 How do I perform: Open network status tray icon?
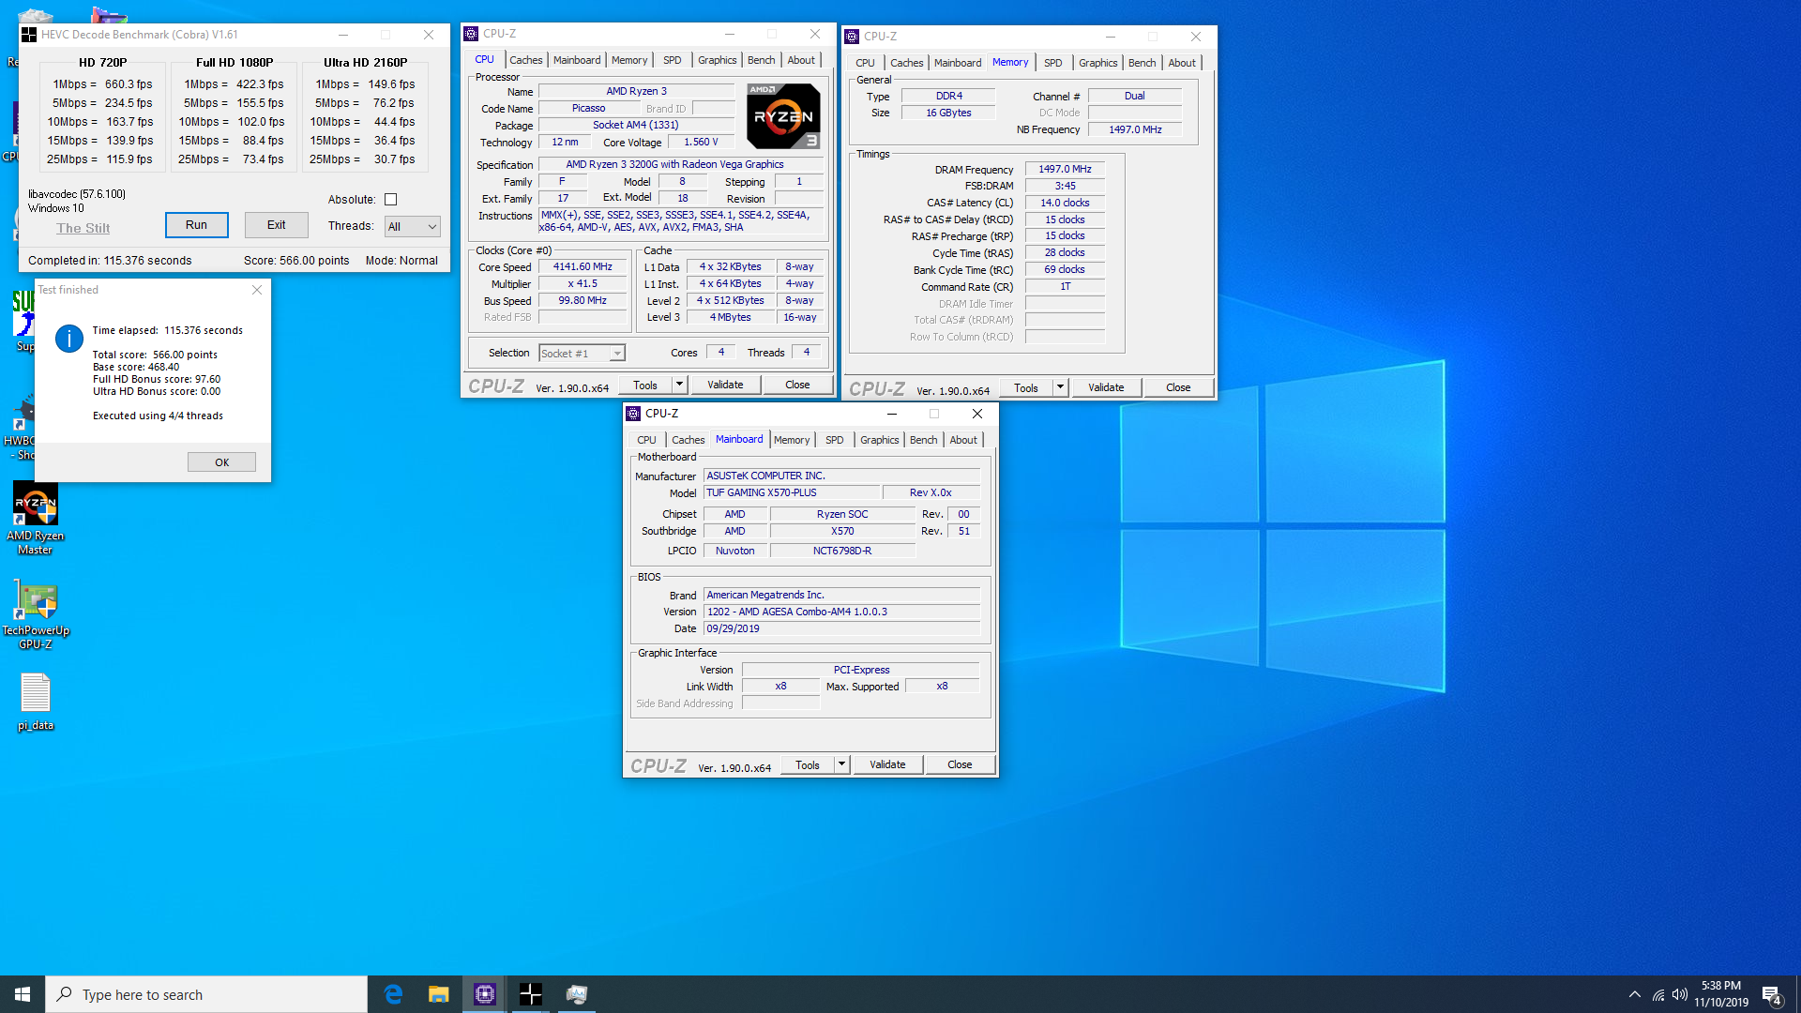(x=1658, y=994)
